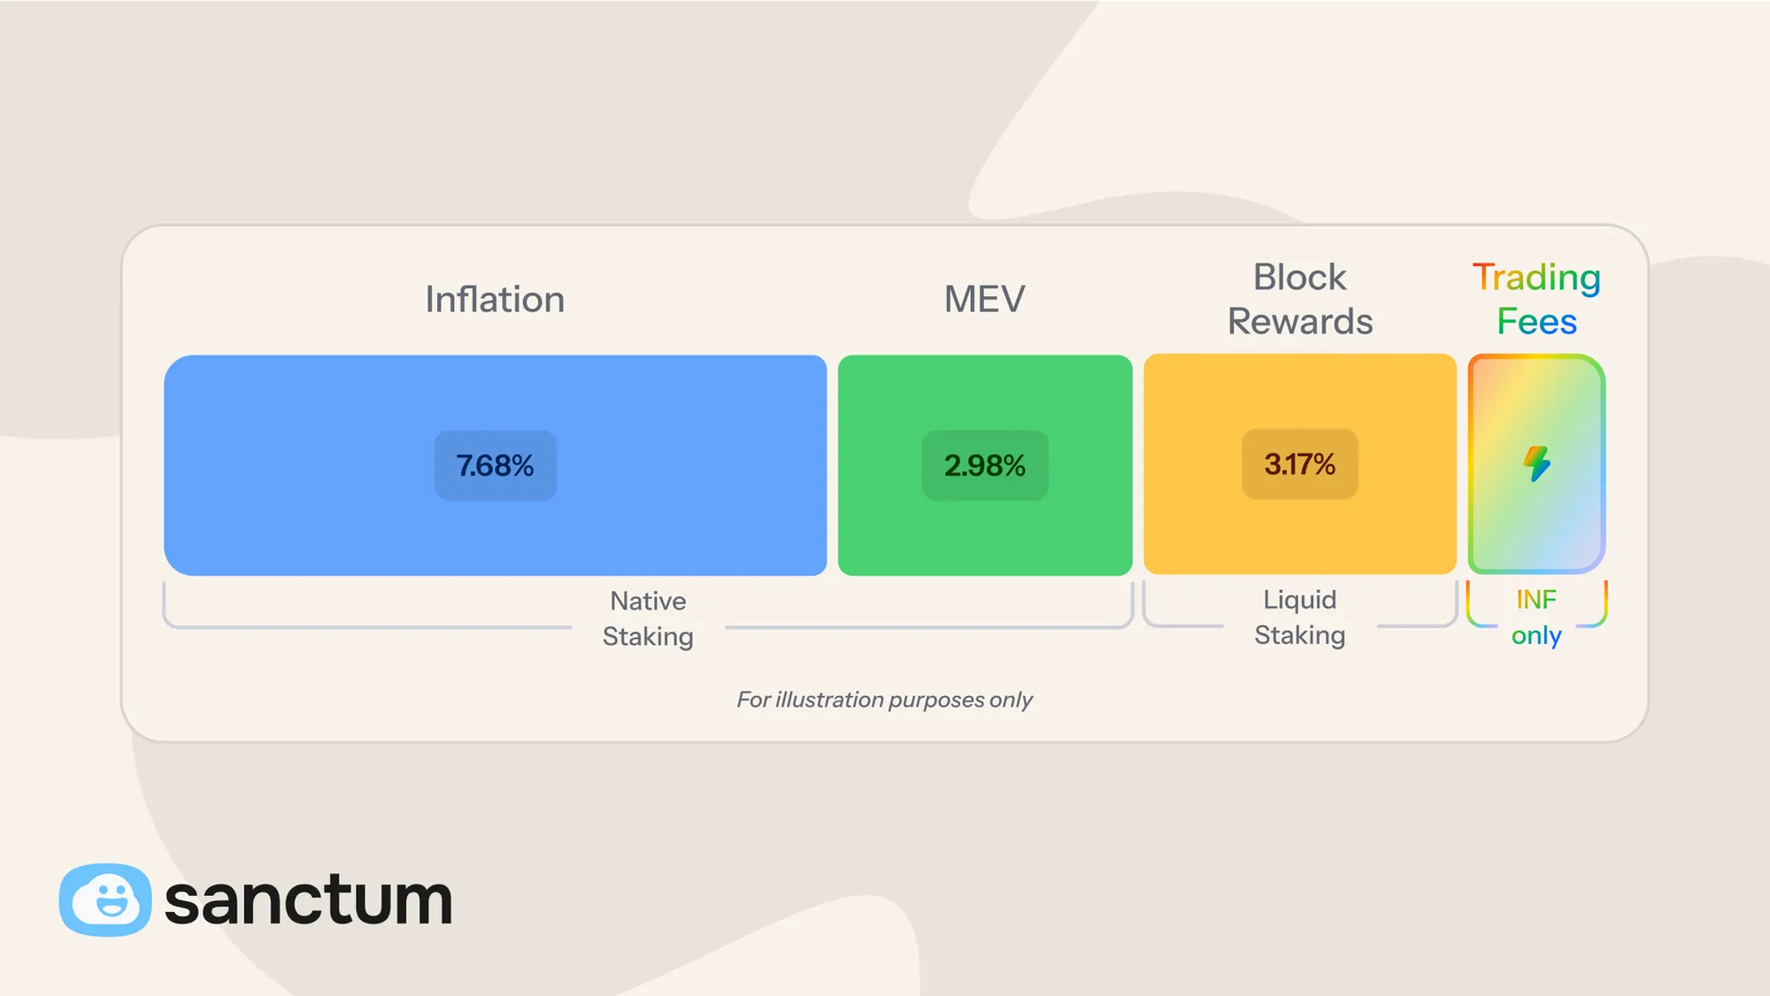Click the lightning bolt icon
The width and height of the screenshot is (1770, 996).
click(1536, 464)
